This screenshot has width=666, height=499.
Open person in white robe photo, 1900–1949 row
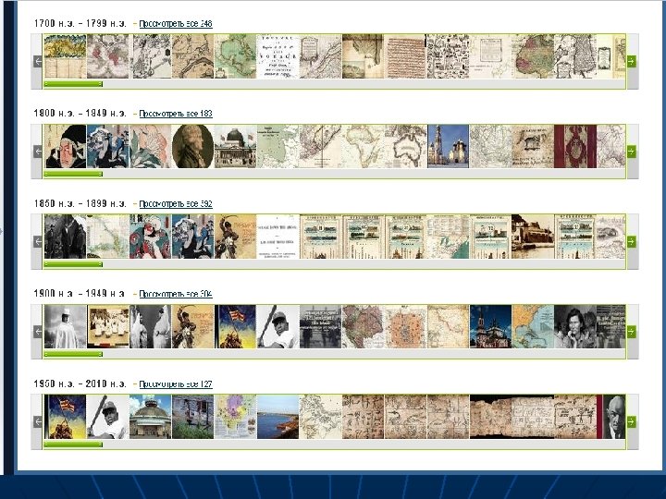(x=65, y=327)
